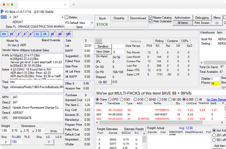Click the CO pack quantity button
The width and height of the screenshot is (226, 149).
point(4,34)
